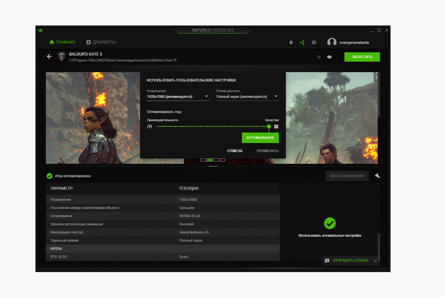This screenshot has width=445, height=297.
Task: Click the feedback chat bubble icon
Action: point(327,261)
